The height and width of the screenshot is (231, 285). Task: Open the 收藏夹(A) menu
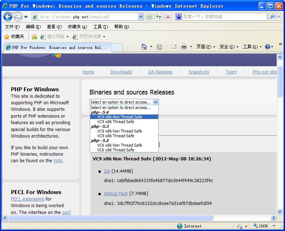(x=77, y=27)
